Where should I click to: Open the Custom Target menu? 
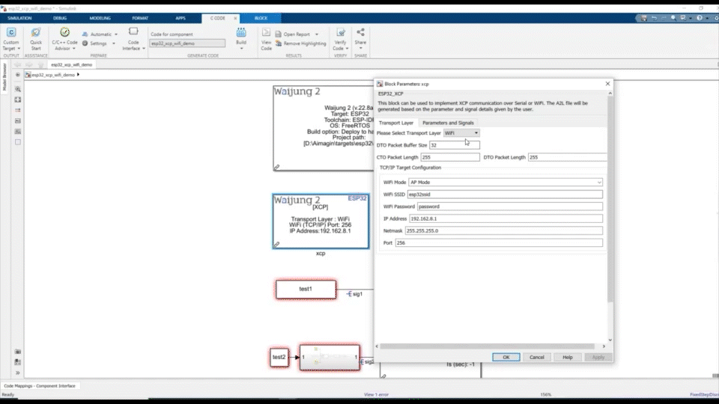point(11,40)
